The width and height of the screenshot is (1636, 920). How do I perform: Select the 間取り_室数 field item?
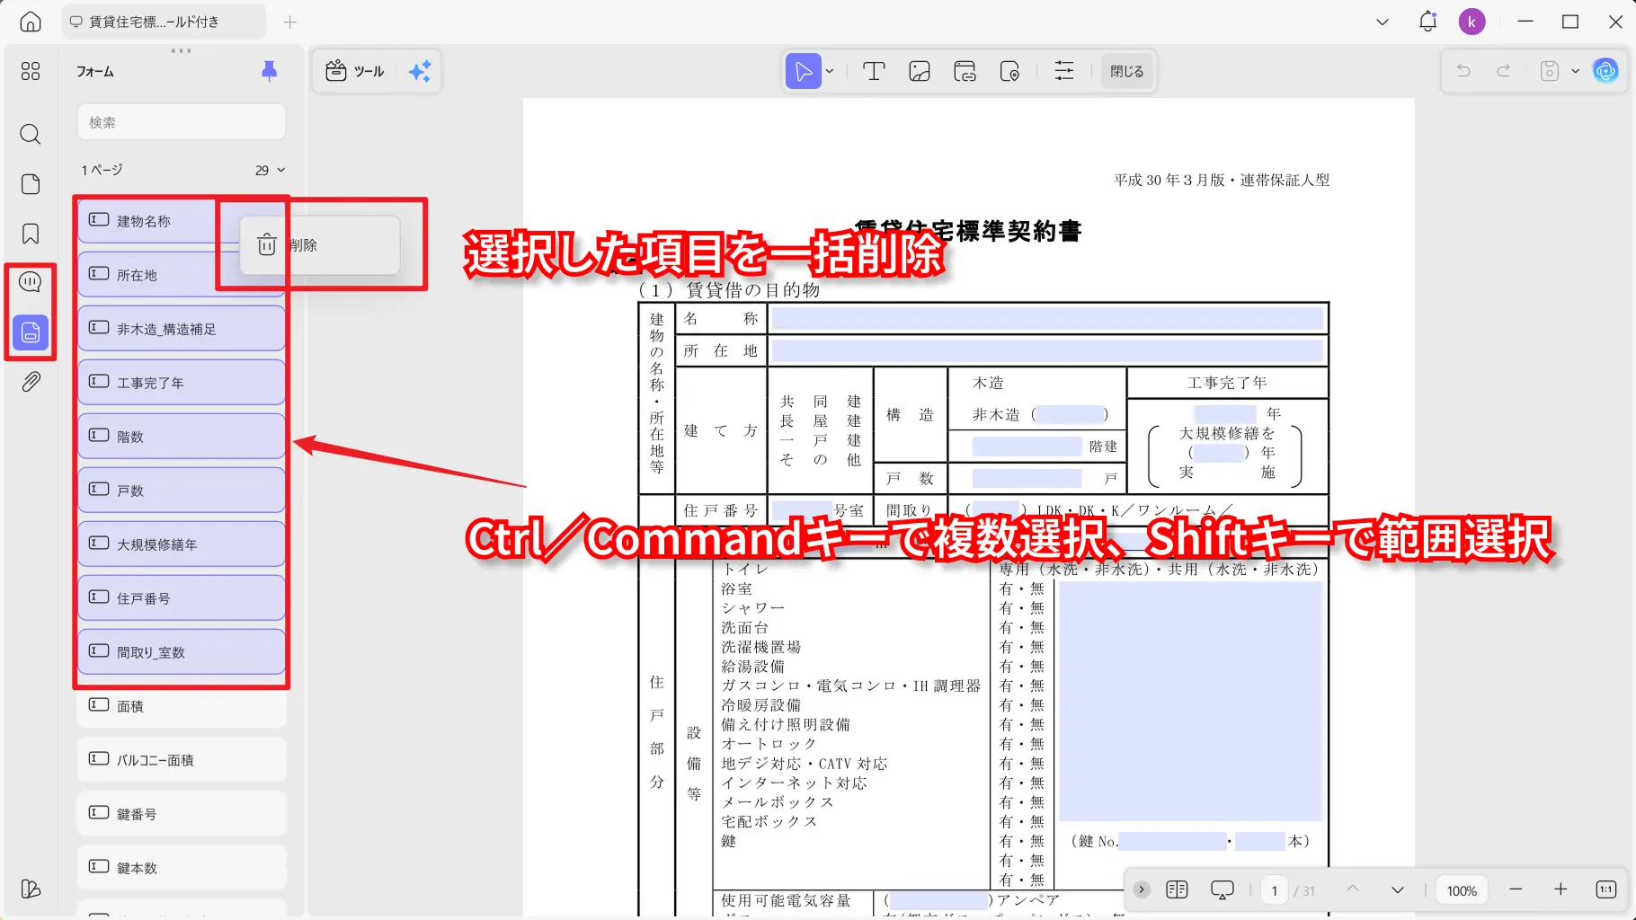[182, 652]
